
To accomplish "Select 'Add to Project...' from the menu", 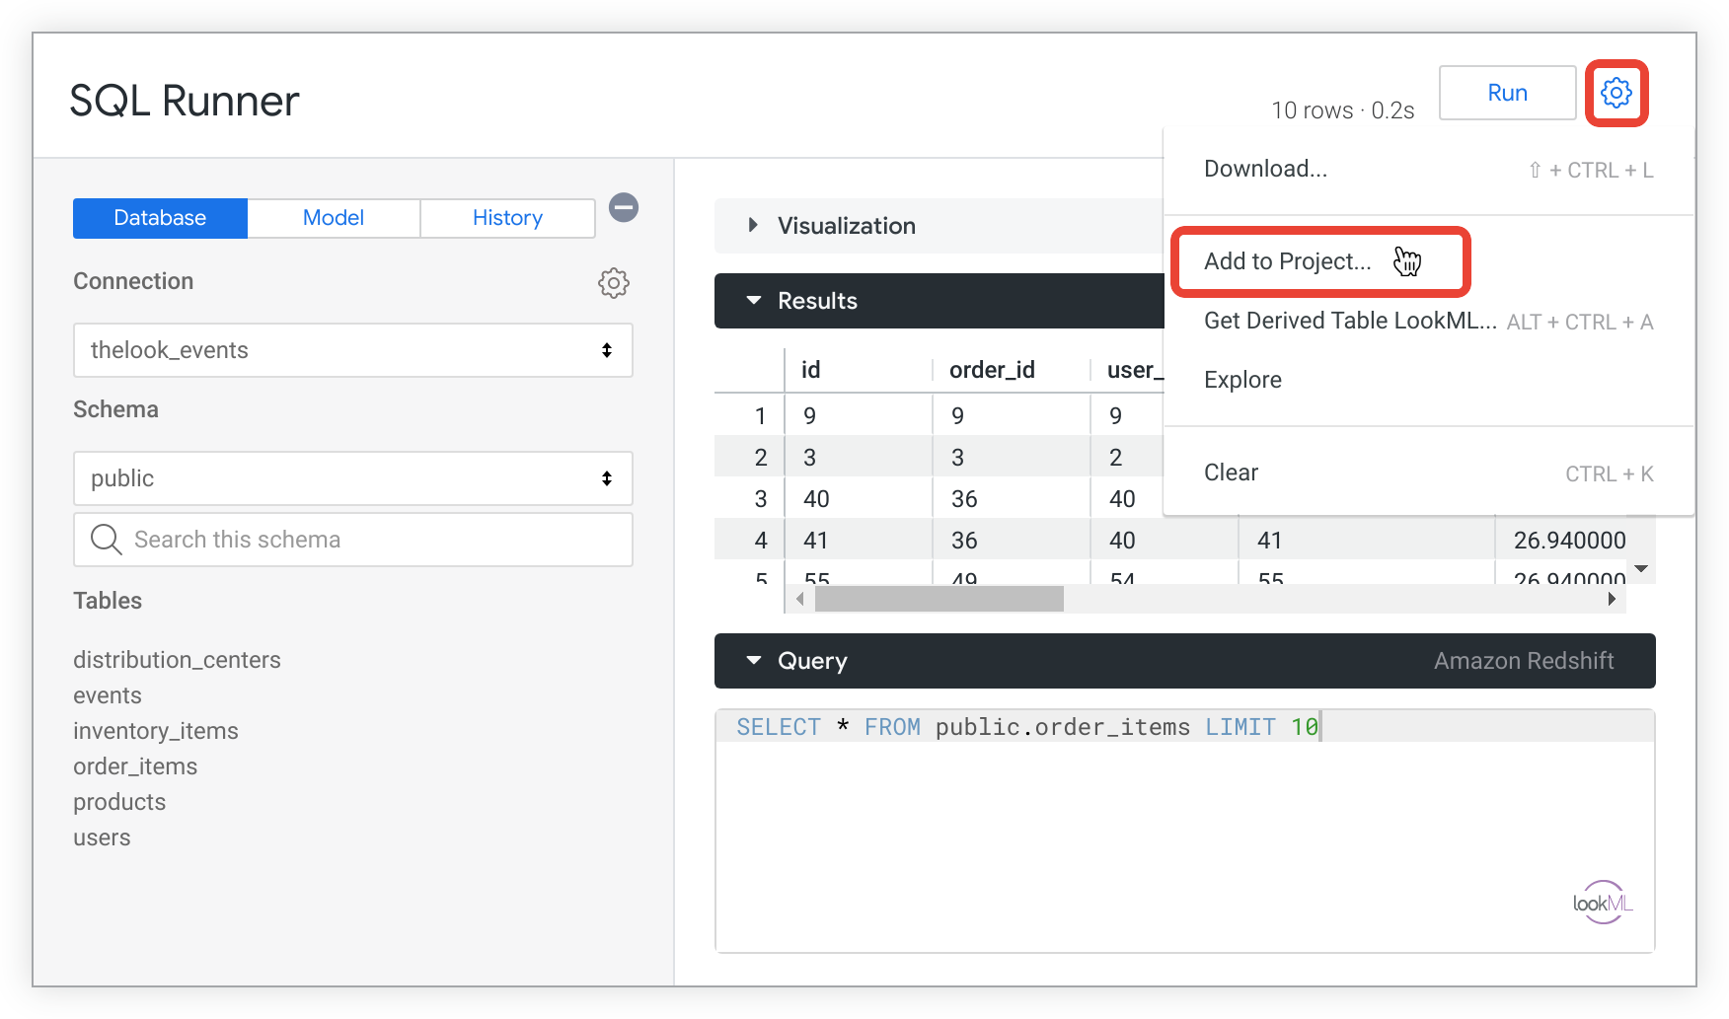I will [1286, 260].
